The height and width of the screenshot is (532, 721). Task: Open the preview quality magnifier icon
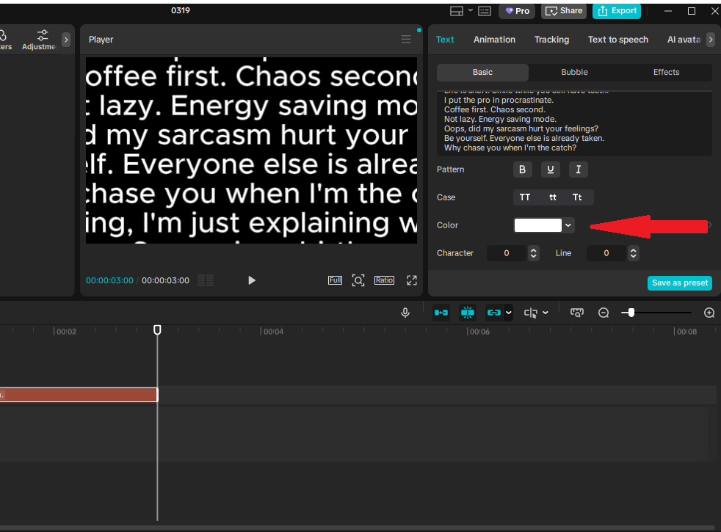(577, 312)
